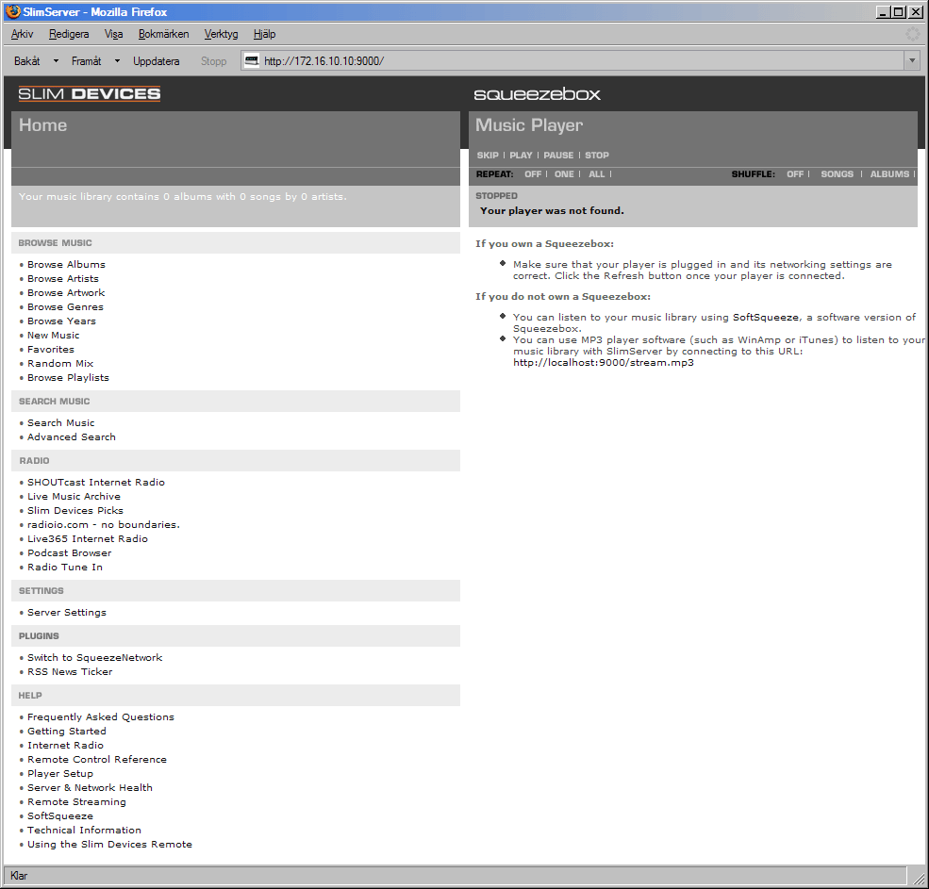Viewport: 929px width, 889px height.
Task: Open the address bar history dropdown
Action: point(912,60)
